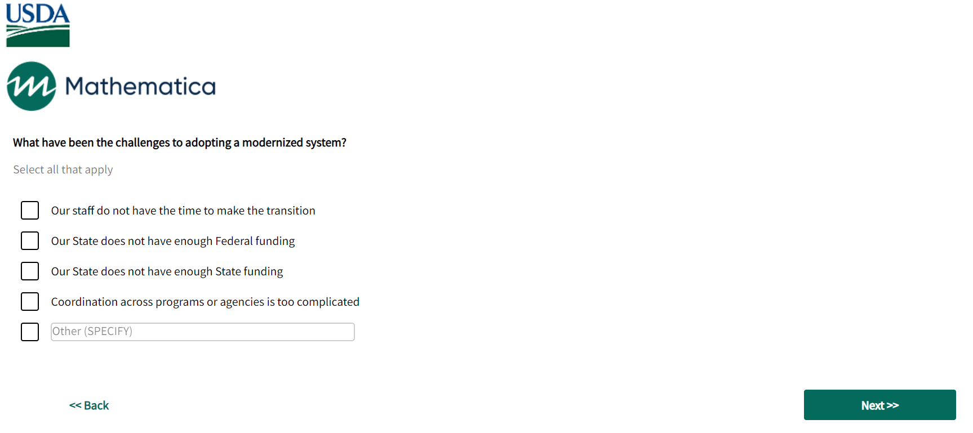Click the green field graphic under the USDA letters
Screen dimensions: 973x433
pos(38,37)
